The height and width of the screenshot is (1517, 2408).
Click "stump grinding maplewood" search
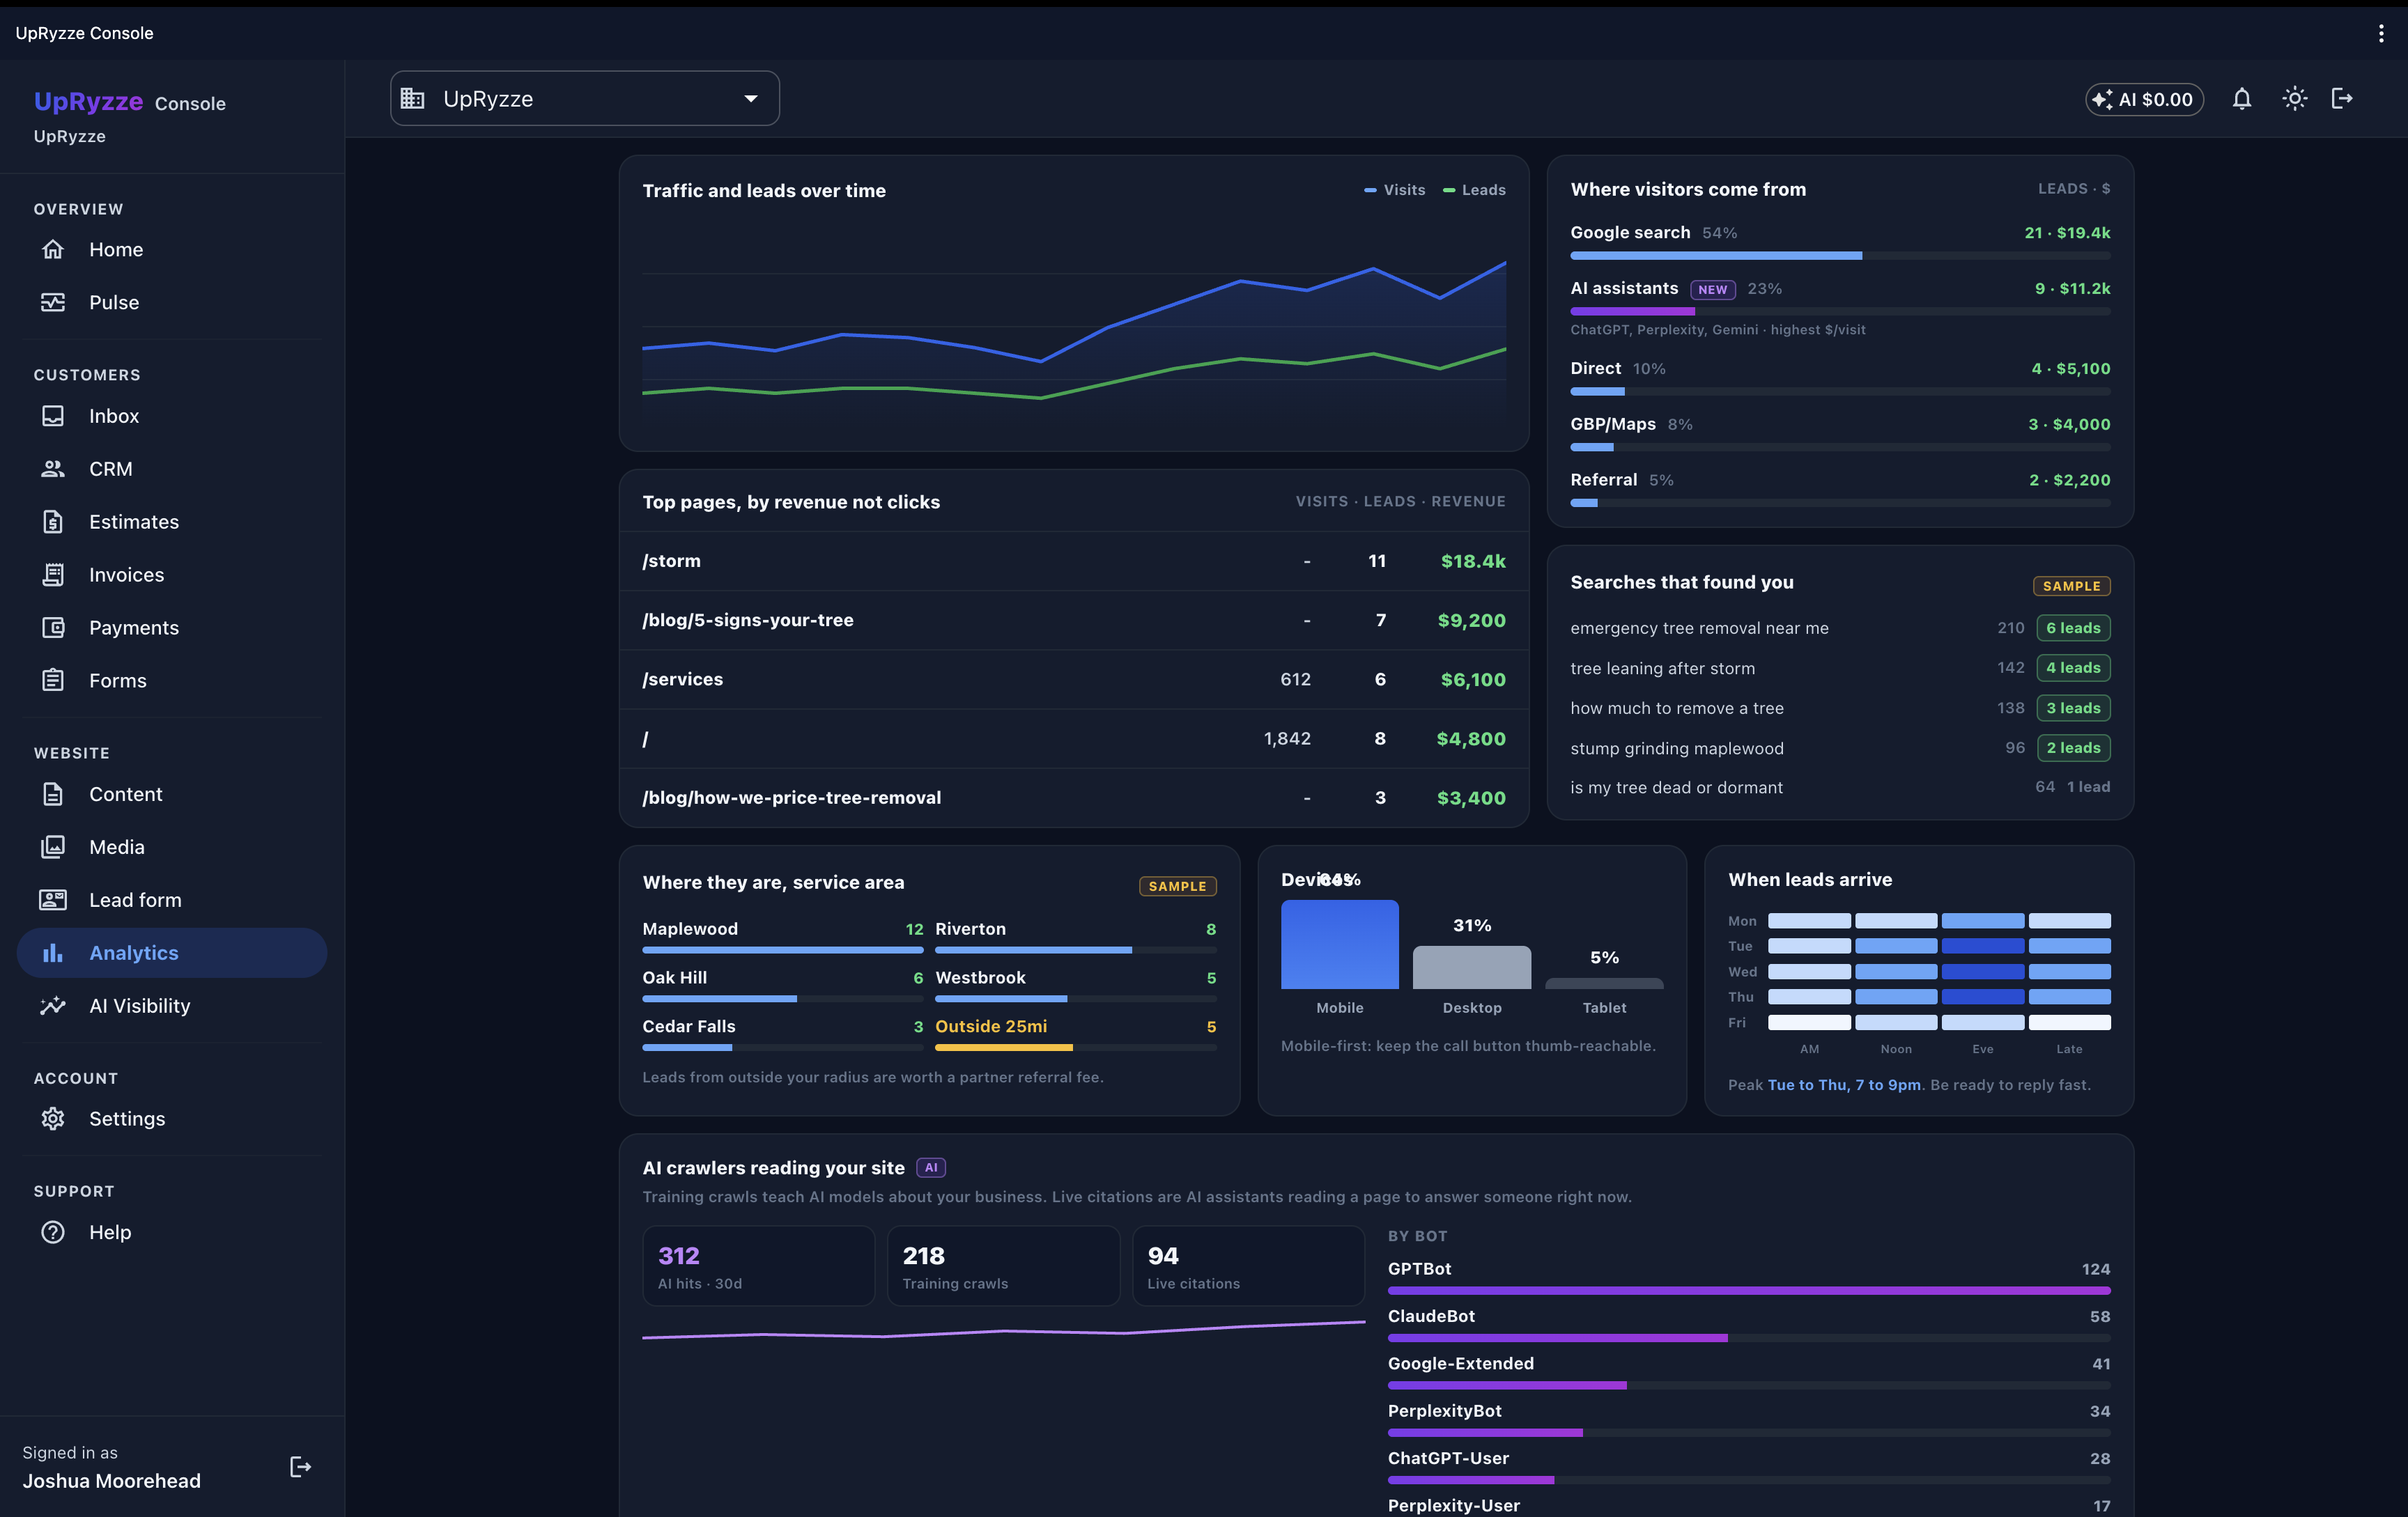1676,749
